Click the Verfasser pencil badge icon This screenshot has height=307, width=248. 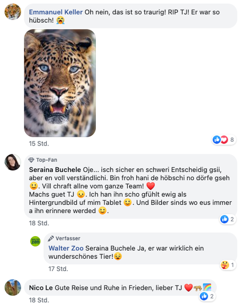point(51,238)
